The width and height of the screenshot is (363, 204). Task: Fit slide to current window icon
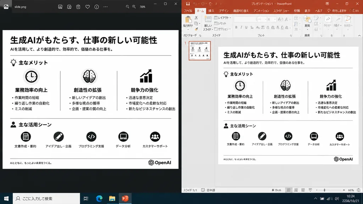359,190
